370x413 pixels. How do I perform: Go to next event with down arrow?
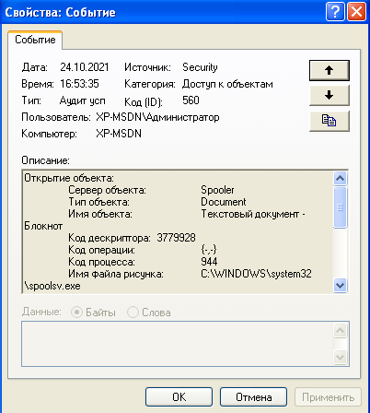pyautogui.click(x=330, y=96)
